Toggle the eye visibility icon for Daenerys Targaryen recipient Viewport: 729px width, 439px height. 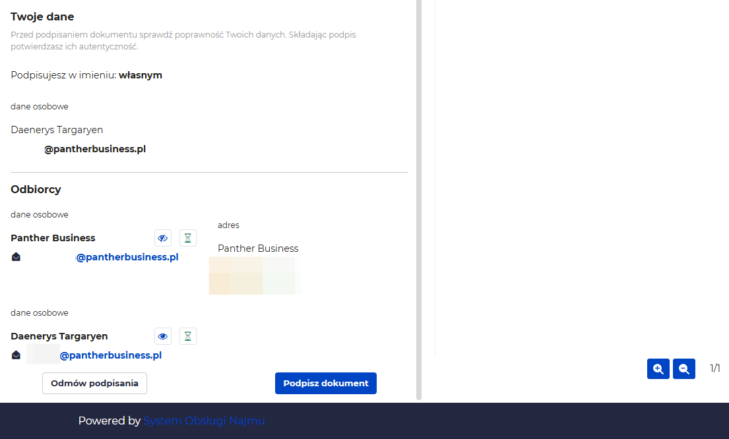tap(163, 336)
